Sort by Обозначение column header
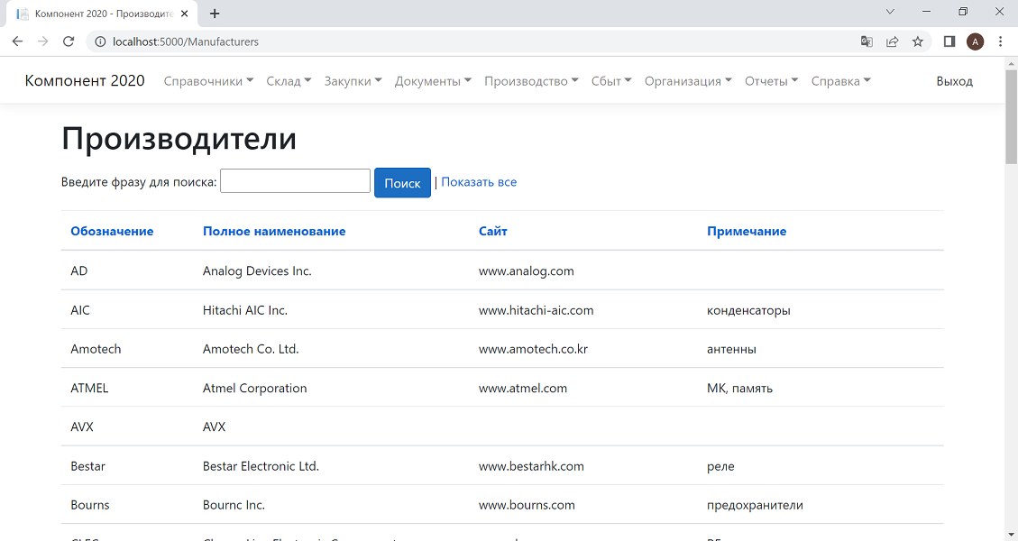The width and height of the screenshot is (1018, 541). coord(113,231)
